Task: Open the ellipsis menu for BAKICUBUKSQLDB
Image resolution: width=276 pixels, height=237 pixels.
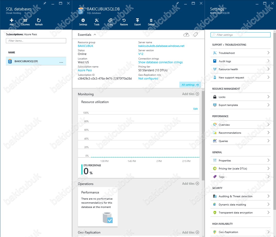Action: click(61, 62)
